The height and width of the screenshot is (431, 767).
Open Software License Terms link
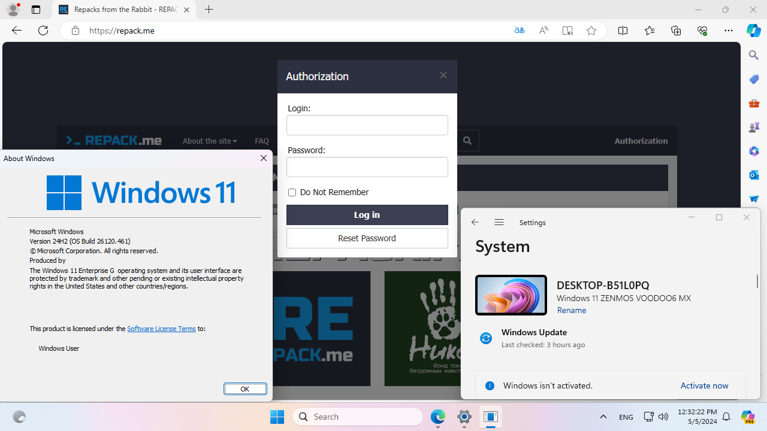click(x=161, y=329)
